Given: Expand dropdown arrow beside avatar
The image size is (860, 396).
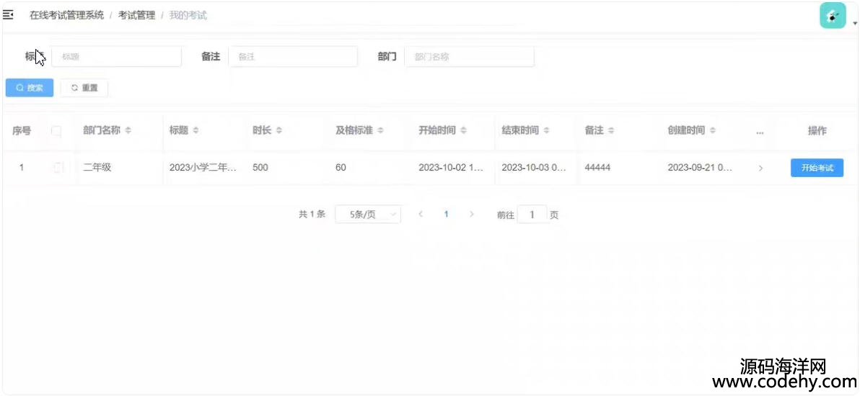Looking at the screenshot, I should (854, 24).
